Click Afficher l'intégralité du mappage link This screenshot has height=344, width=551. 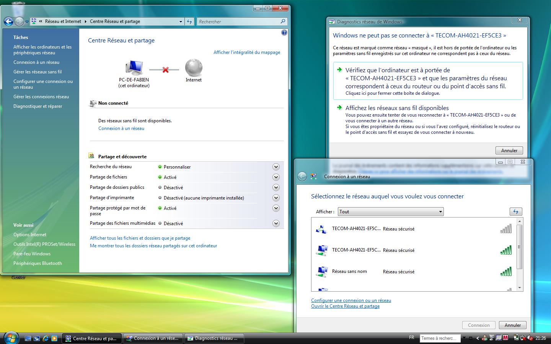(246, 52)
